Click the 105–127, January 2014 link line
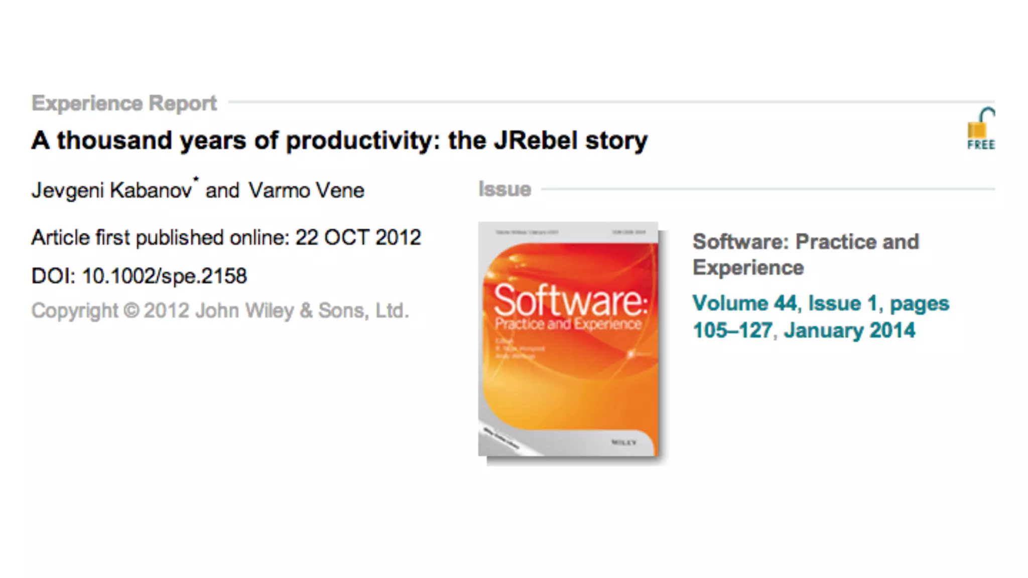Screen dimensions: 1028x578 (804, 331)
